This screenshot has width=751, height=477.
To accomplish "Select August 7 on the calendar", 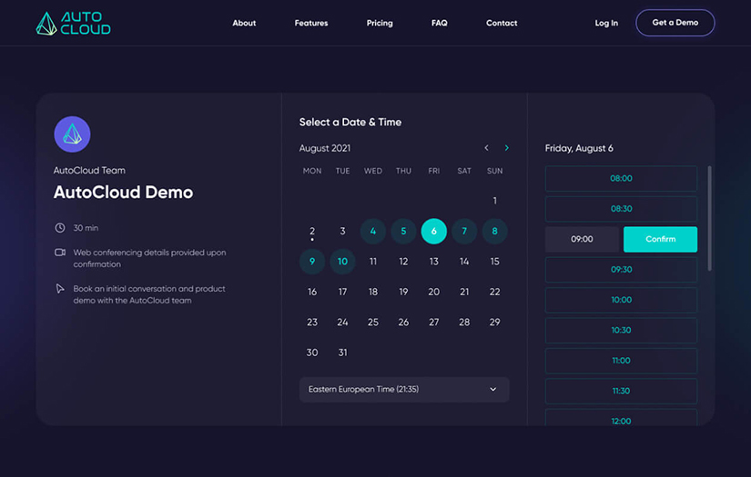I will coord(464,232).
